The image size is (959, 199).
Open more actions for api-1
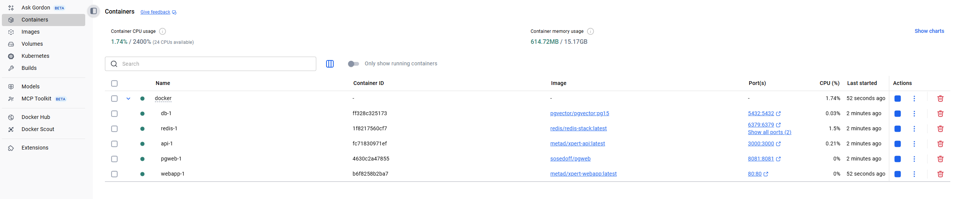click(914, 144)
